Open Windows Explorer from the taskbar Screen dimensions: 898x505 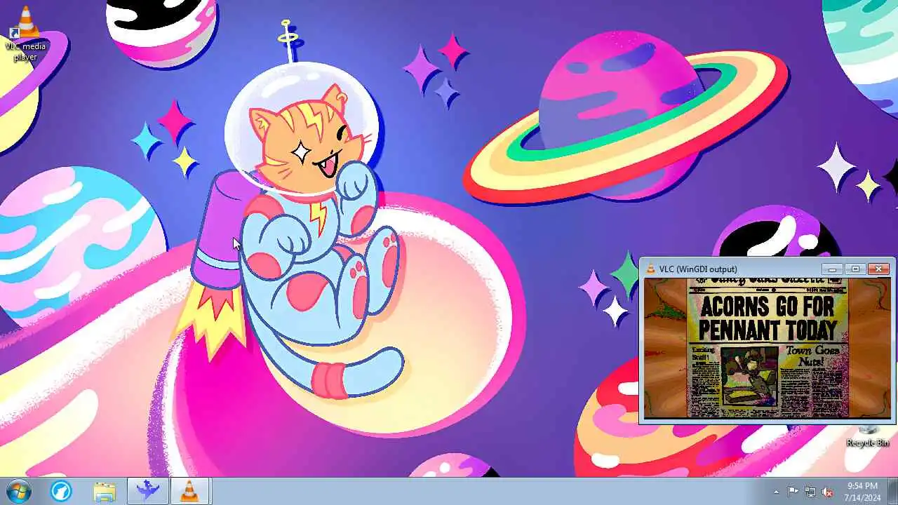coord(105,492)
